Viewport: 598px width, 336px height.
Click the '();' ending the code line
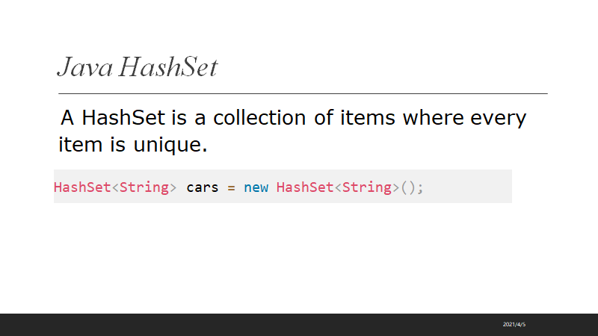[413, 187]
